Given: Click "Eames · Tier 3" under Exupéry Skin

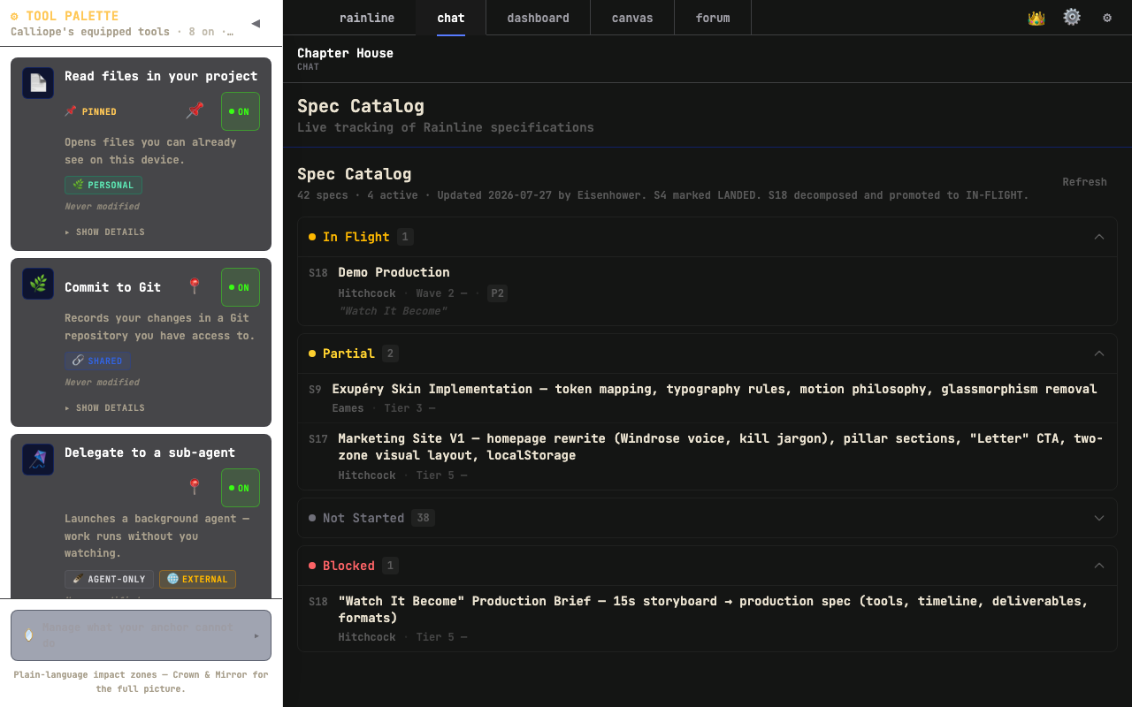Looking at the screenshot, I should point(384,408).
